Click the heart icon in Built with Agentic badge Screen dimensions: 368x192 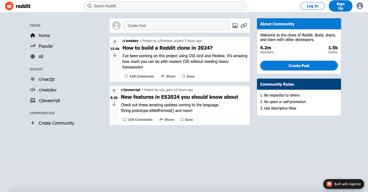[x=329, y=184]
